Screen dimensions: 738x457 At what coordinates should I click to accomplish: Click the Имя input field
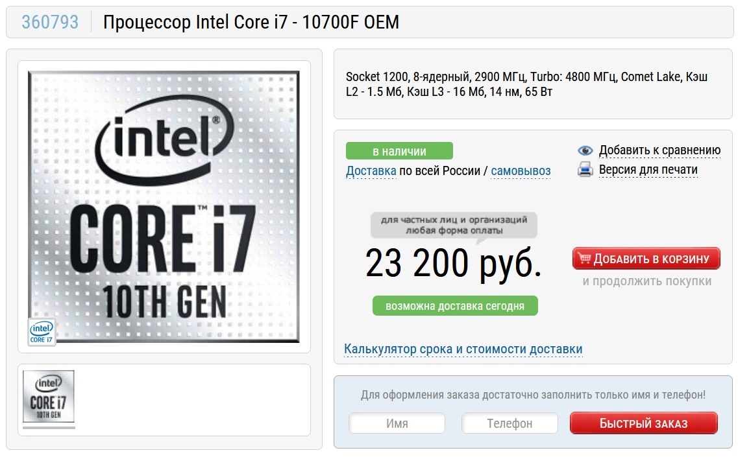397,423
